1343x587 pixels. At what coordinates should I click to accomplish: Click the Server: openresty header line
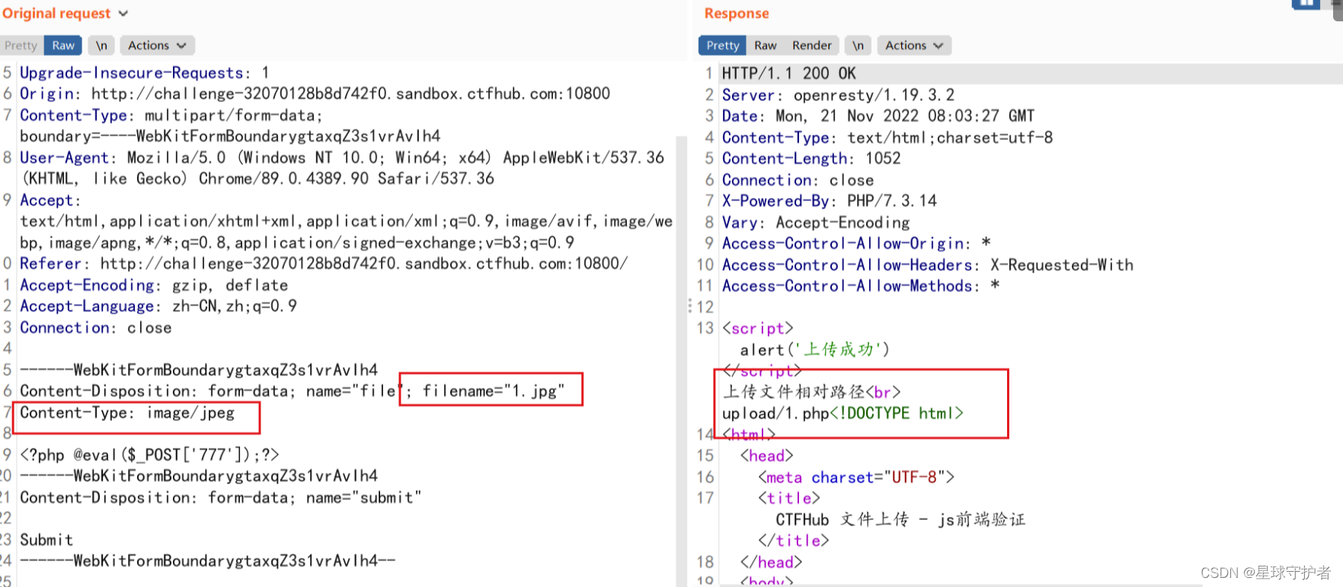coord(838,95)
